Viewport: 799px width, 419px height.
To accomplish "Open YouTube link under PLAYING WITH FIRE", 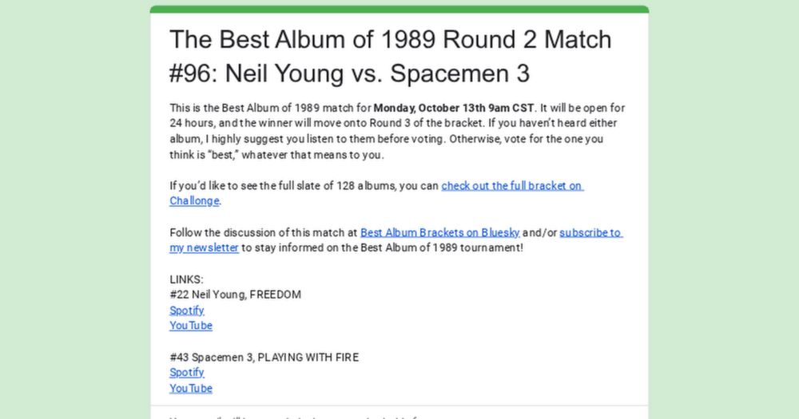I will [x=190, y=388].
